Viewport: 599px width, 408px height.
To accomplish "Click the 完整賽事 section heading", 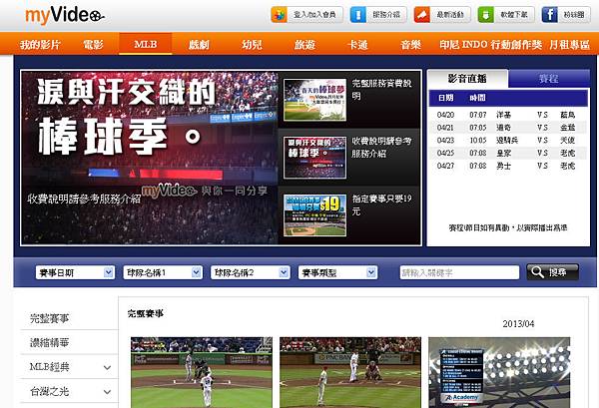I will click(x=146, y=313).
